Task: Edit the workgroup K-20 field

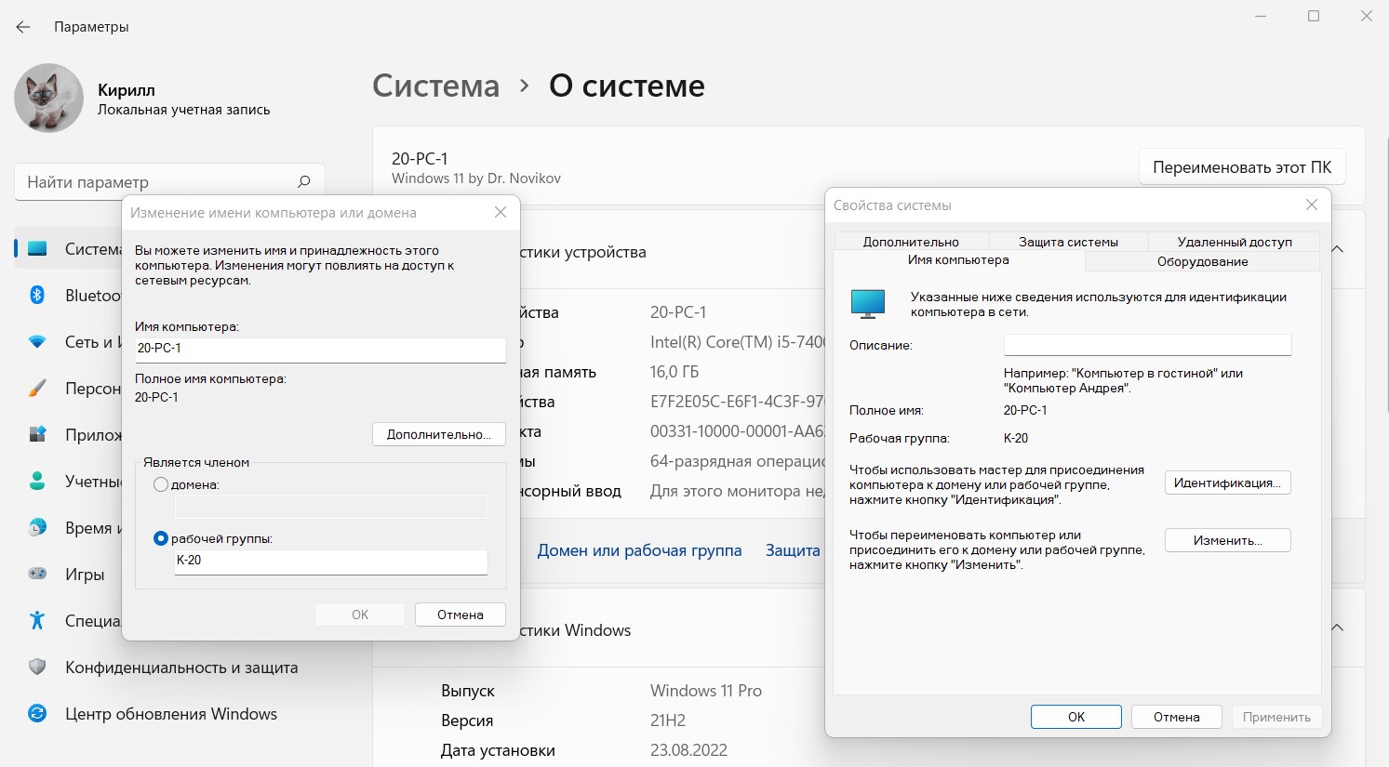Action: (x=331, y=561)
